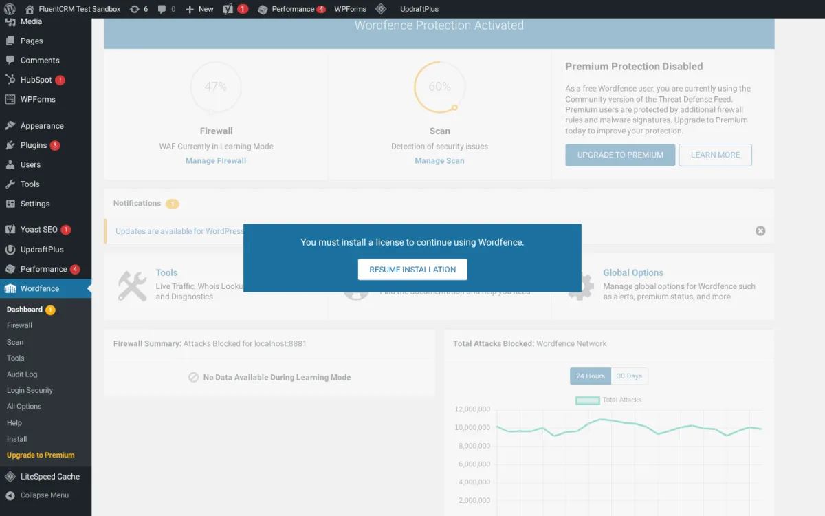The height and width of the screenshot is (516, 825).
Task: Click the Resume Installation button
Action: pyautogui.click(x=412, y=270)
